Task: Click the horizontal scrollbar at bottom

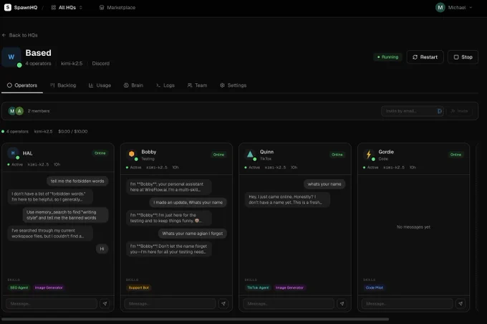Action: click(195, 319)
